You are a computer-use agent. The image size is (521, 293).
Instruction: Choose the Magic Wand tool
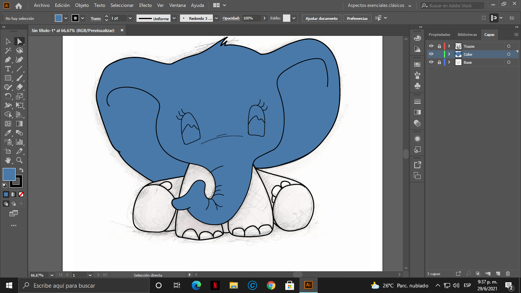click(x=8, y=50)
